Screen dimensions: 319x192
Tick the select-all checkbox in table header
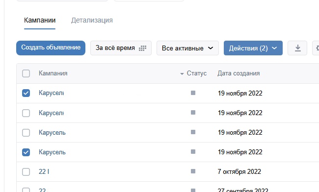pos(26,73)
